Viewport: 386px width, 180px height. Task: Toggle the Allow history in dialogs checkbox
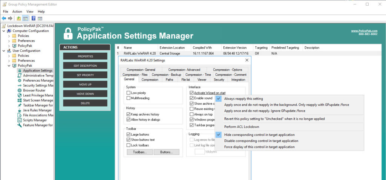coord(128,119)
